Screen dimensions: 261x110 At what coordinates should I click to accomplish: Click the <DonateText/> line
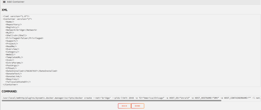pos(14,74)
